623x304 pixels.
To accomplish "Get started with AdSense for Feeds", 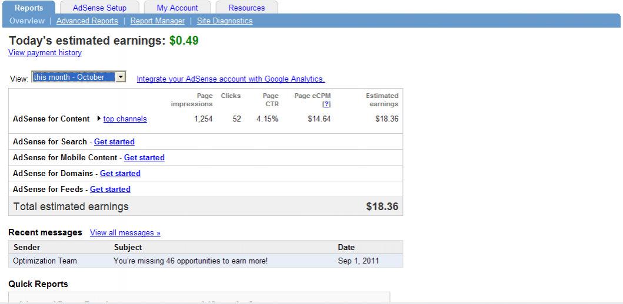I will [110, 190].
